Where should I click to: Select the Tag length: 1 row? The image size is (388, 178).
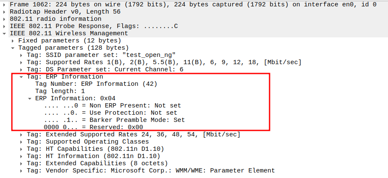60,91
